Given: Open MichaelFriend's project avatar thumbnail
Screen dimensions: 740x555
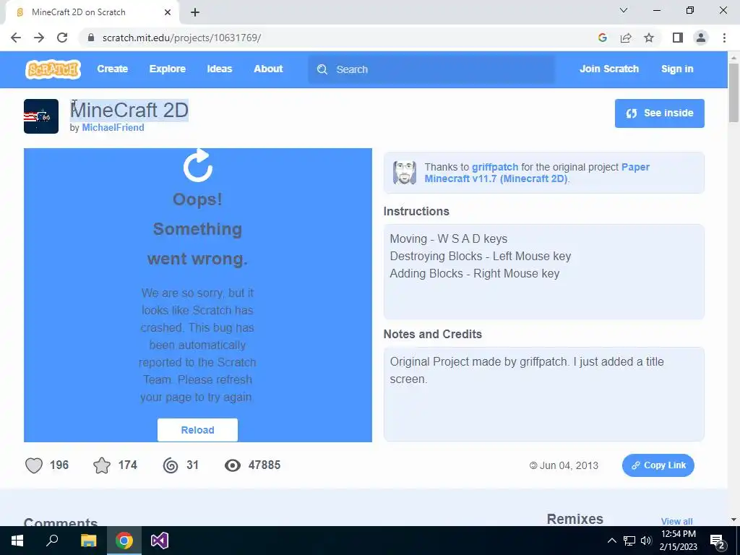Looking at the screenshot, I should 41,116.
